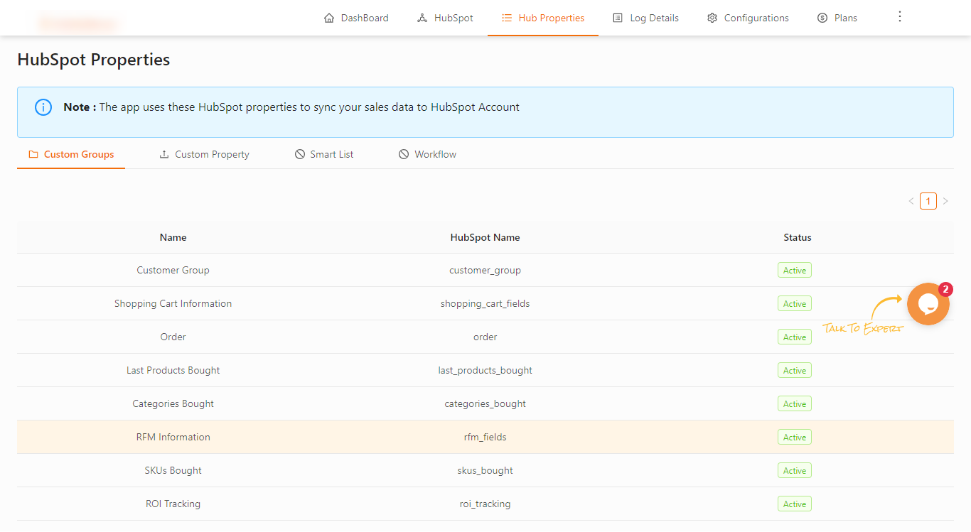Switch to the Smart List tab
Viewport: 971px width, 532px height.
click(x=324, y=154)
